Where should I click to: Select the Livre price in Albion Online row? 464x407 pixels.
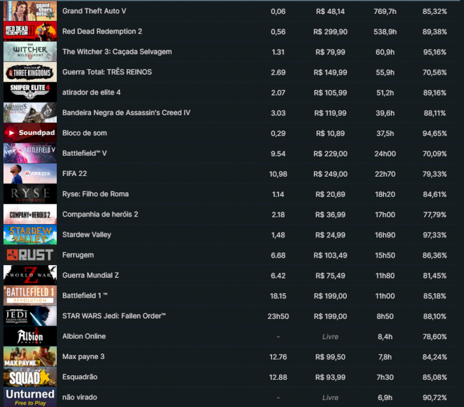click(330, 337)
